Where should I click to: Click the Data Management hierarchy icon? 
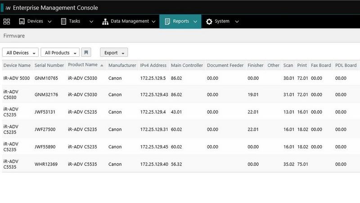coord(105,21)
